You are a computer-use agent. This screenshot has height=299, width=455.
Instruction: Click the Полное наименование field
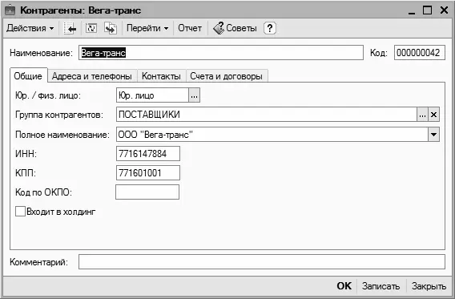click(x=272, y=135)
